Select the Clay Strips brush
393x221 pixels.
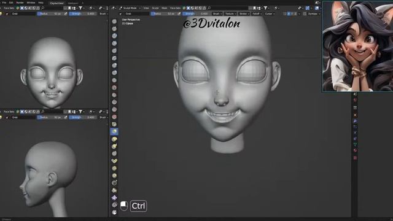point(114,44)
